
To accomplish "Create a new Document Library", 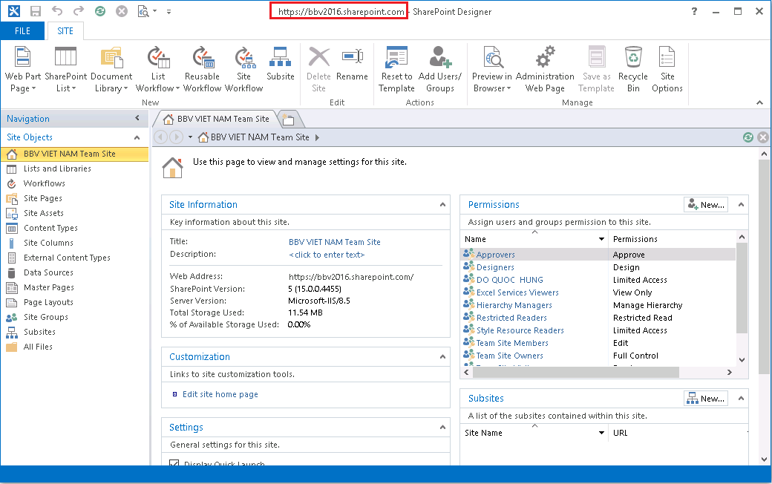I will pyautogui.click(x=111, y=70).
